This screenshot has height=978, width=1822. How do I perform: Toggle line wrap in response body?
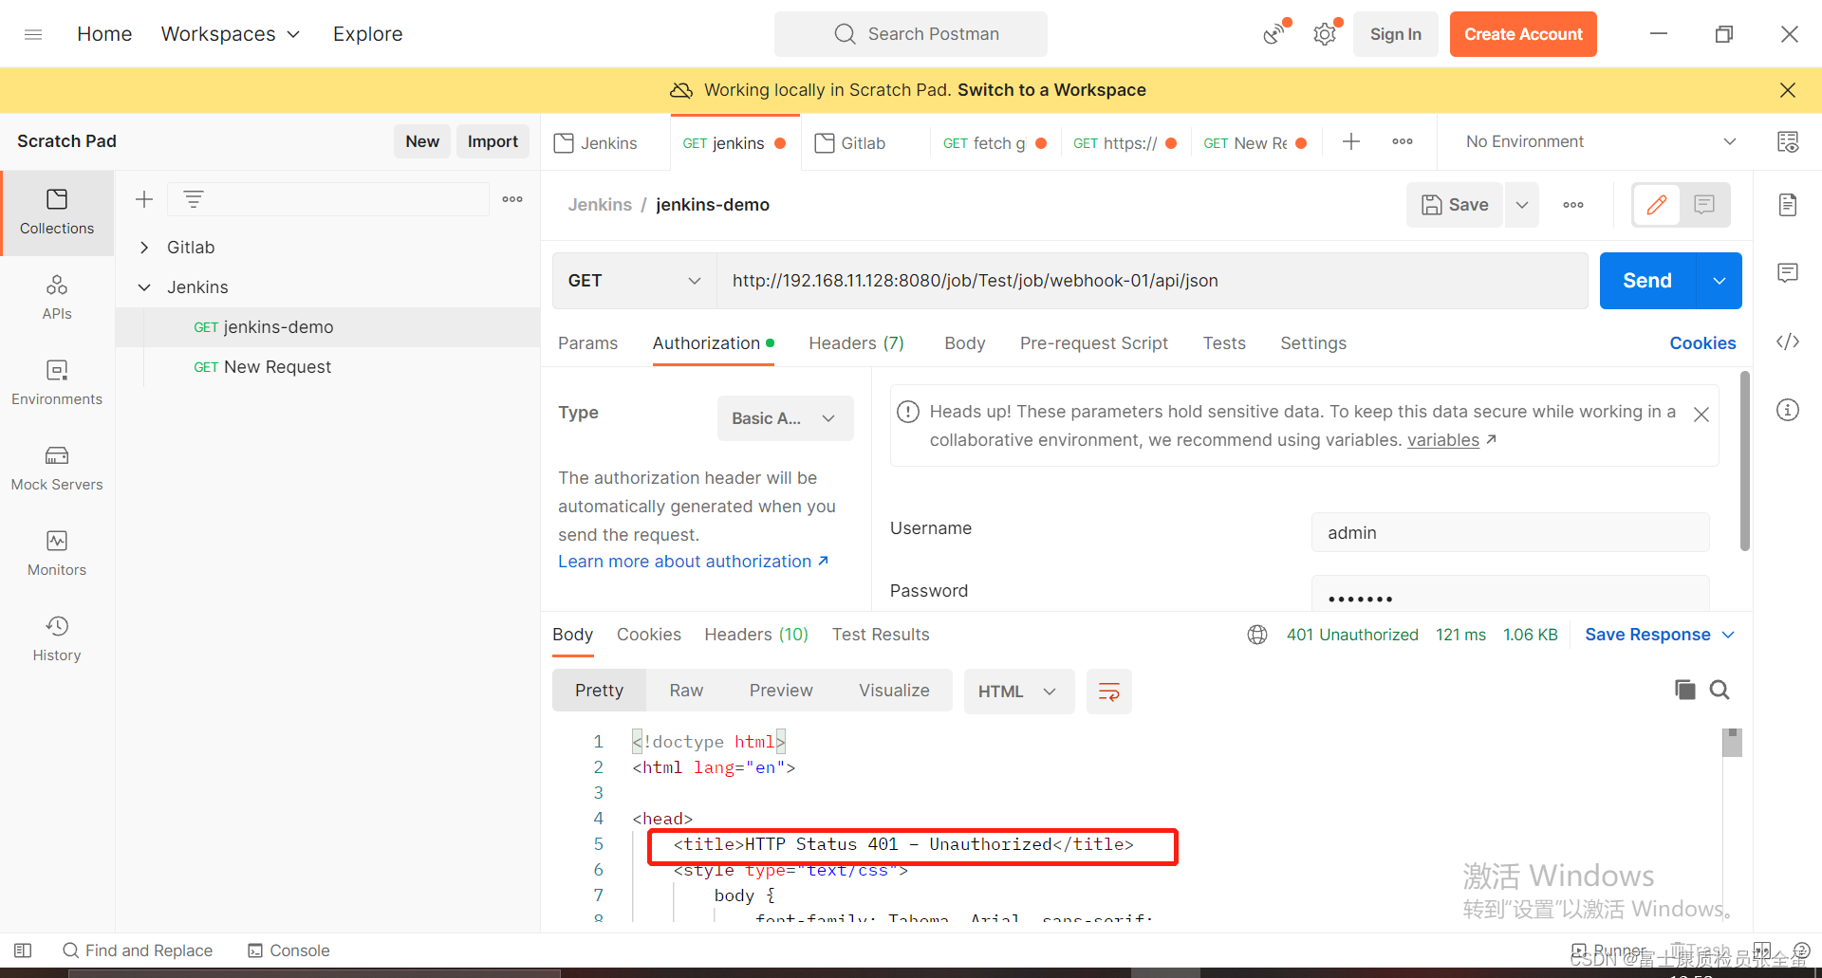[1109, 692]
